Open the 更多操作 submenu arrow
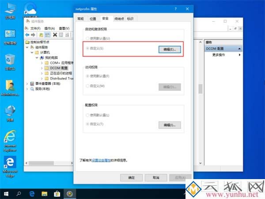Image resolution: width=265 pixels, height=199 pixels. (239, 55)
